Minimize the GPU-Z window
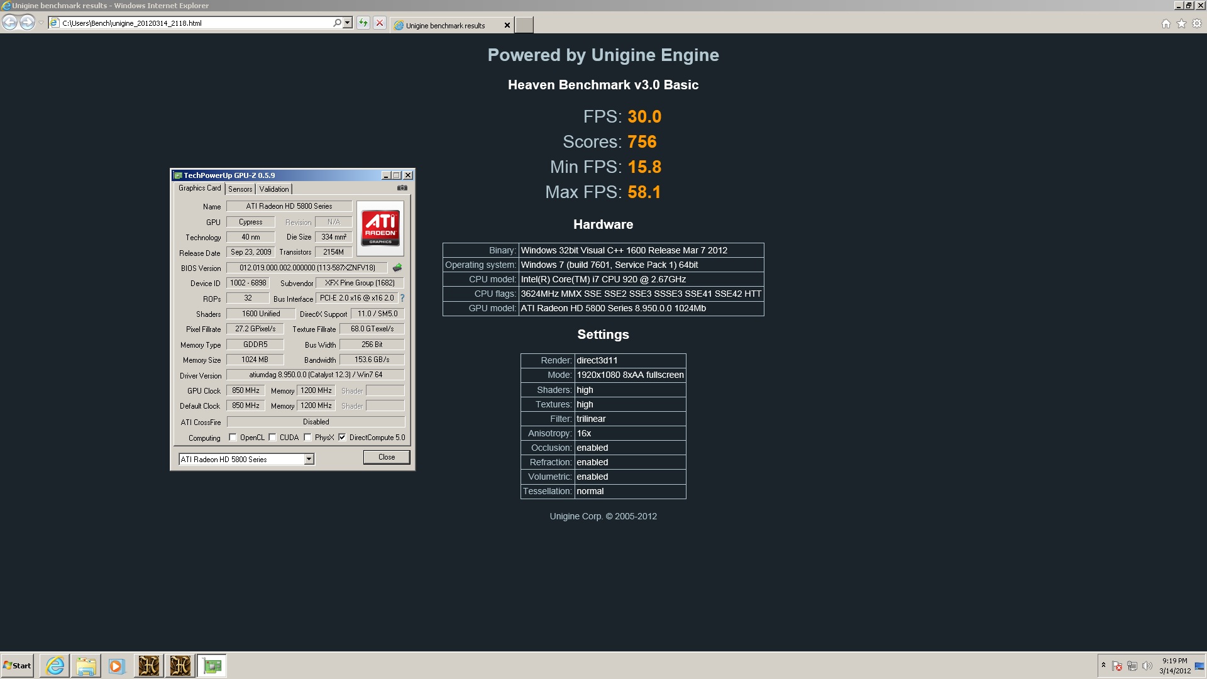Screen dimensions: 1207x679 coord(386,175)
